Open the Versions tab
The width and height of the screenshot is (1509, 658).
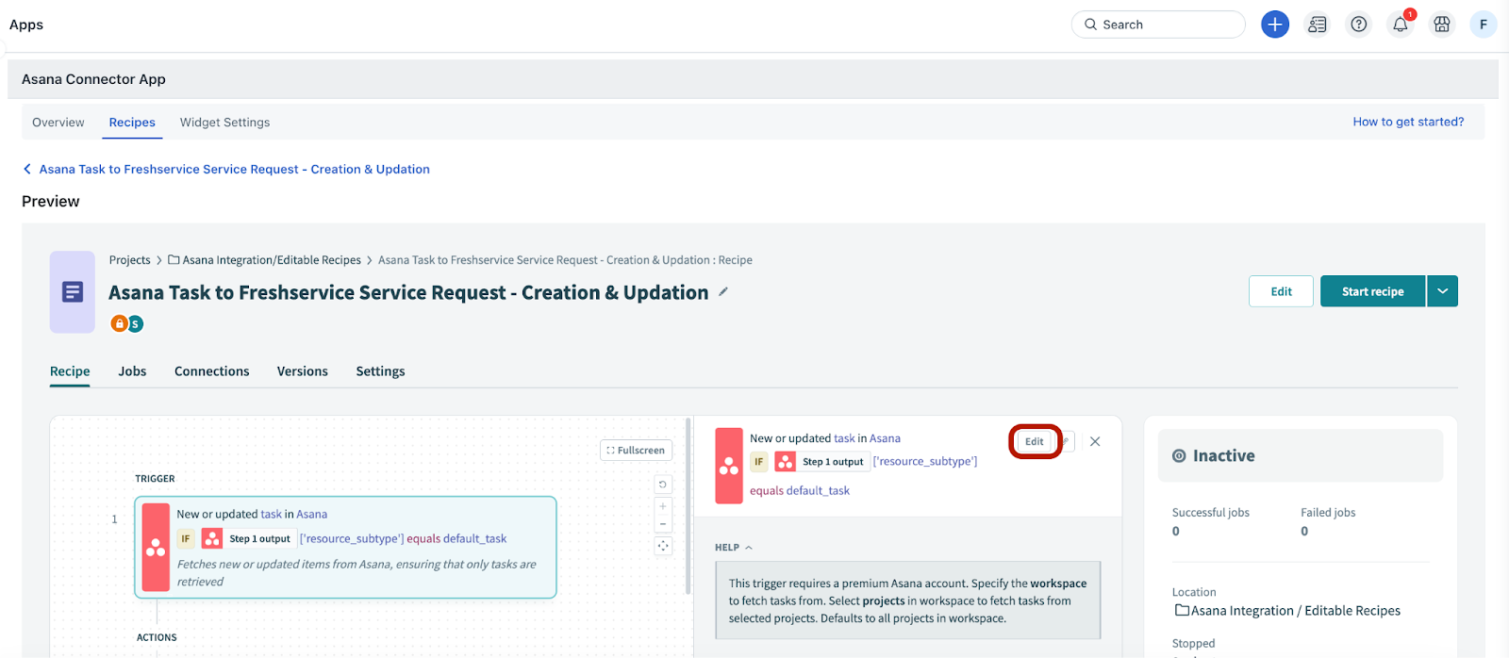[x=303, y=371]
